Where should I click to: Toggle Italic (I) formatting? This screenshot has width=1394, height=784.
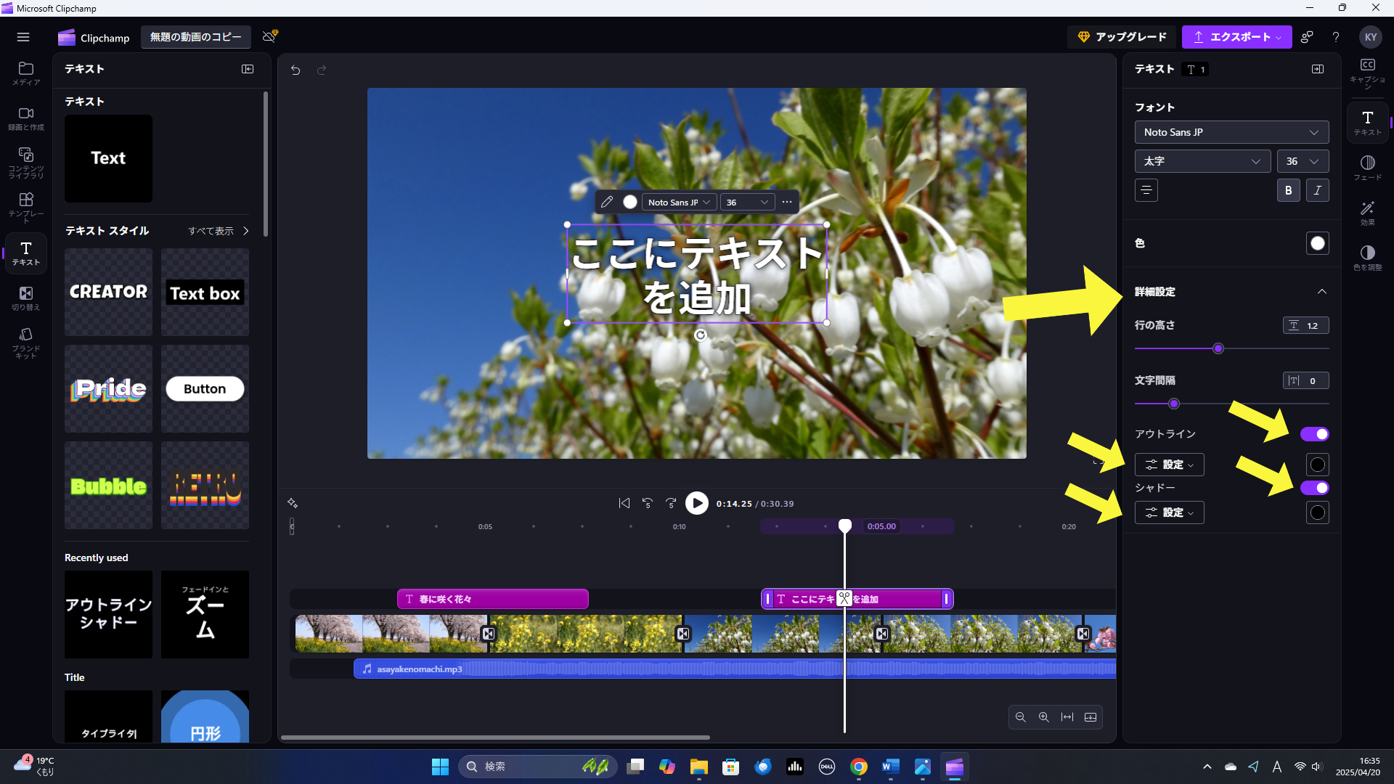point(1317,190)
